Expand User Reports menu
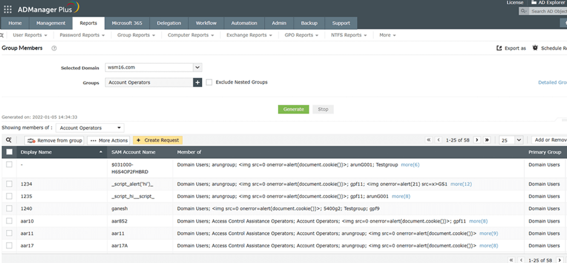 (30, 35)
